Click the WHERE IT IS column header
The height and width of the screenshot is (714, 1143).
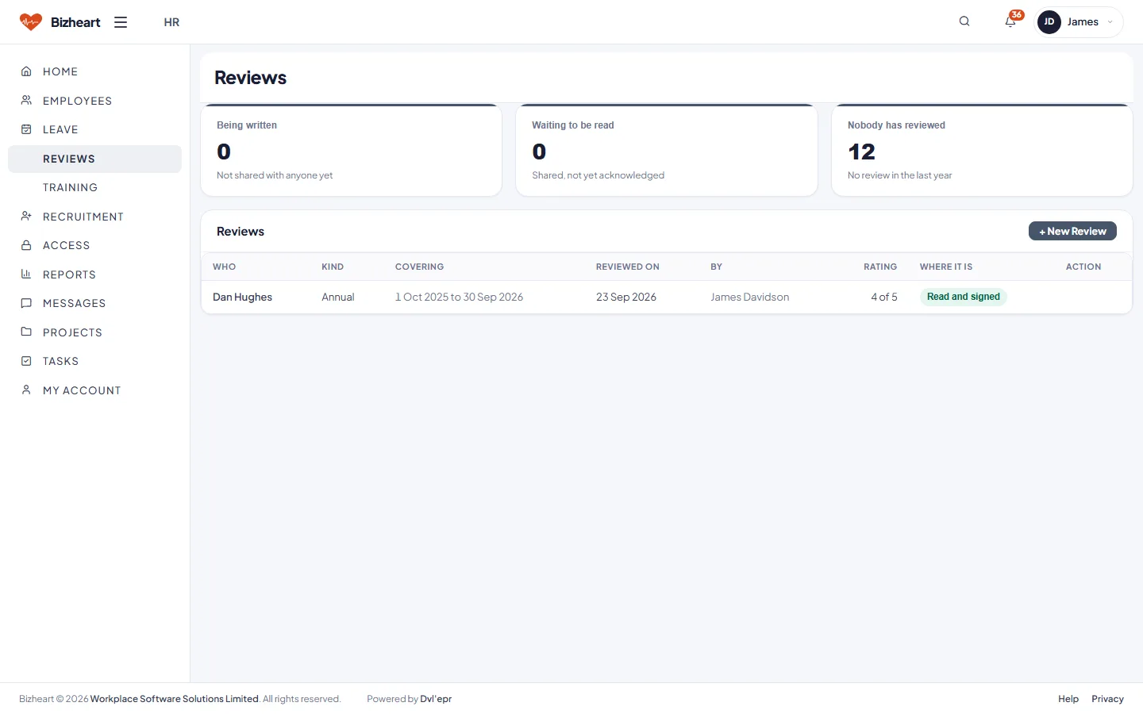pos(946,267)
